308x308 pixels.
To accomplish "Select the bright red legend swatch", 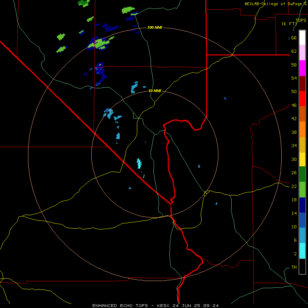I will tap(302, 99).
